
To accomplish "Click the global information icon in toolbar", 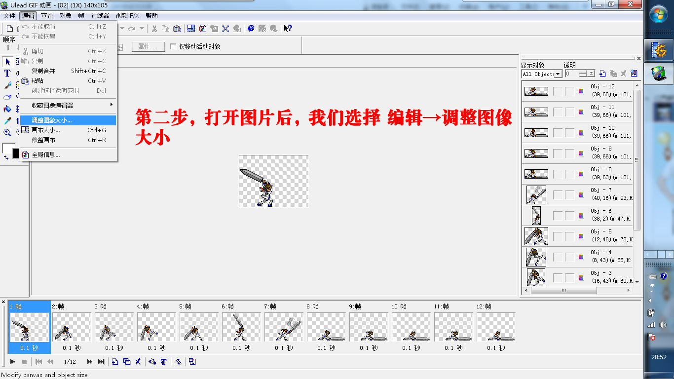I will [202, 29].
